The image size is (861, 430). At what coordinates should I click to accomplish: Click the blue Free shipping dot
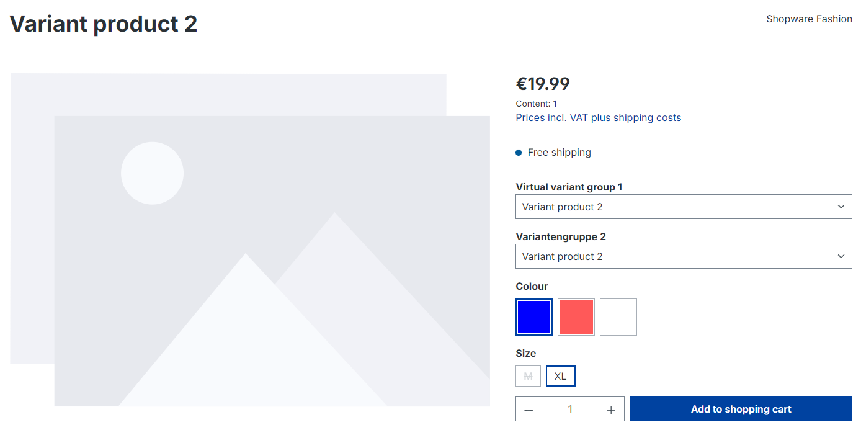[x=519, y=153]
